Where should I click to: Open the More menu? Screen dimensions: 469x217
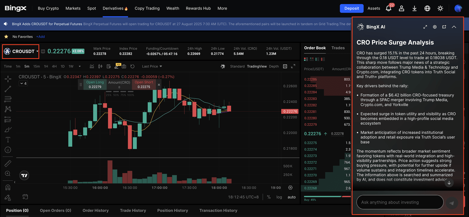[222, 8]
